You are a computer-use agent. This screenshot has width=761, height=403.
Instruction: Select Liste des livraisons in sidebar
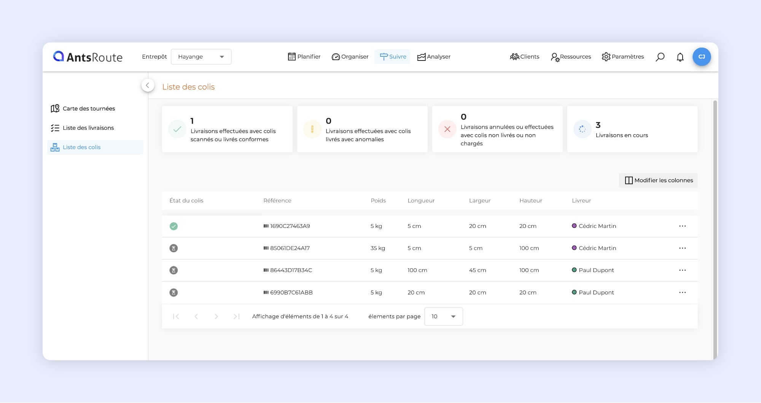(88, 128)
